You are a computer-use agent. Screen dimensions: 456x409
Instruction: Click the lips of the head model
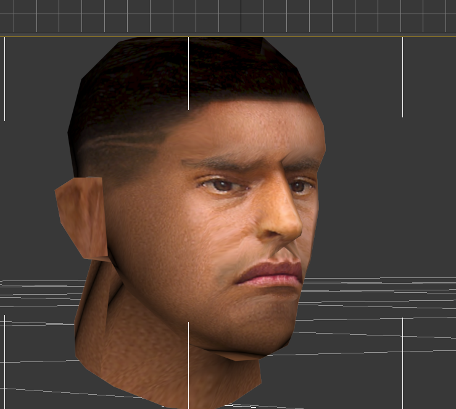270,273
